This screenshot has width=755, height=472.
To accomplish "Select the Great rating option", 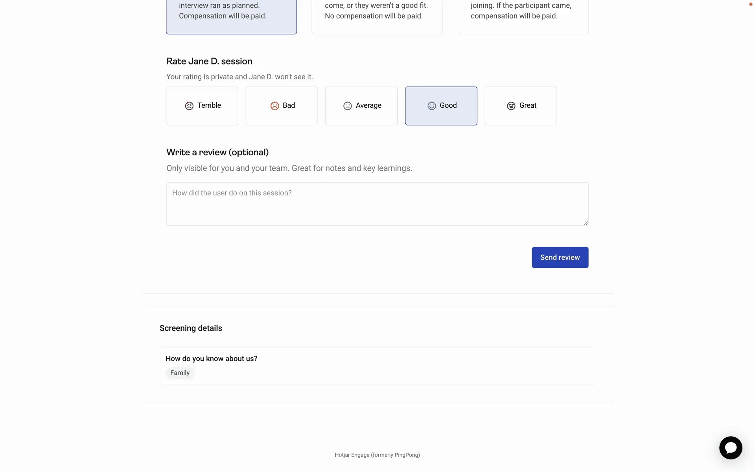I will pos(521,106).
